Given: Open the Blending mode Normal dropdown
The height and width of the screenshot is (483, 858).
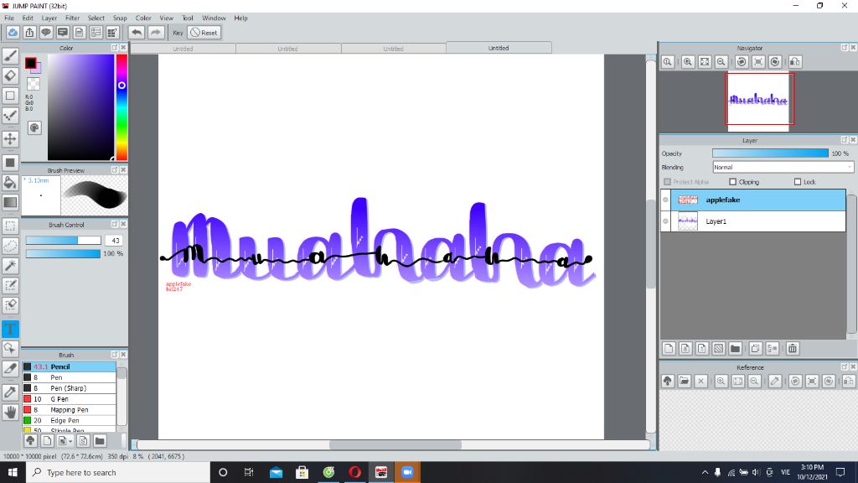Looking at the screenshot, I should (x=783, y=167).
